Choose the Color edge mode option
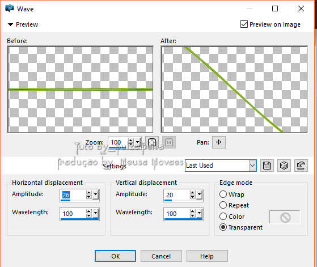The width and height of the screenshot is (317, 267). click(223, 217)
